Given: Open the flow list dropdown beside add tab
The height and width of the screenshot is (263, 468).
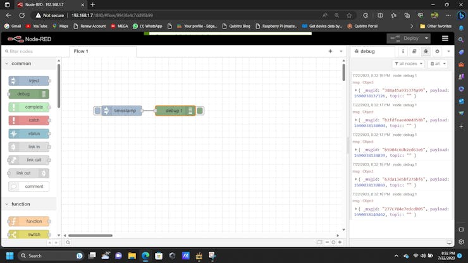Looking at the screenshot, I should point(340,51).
